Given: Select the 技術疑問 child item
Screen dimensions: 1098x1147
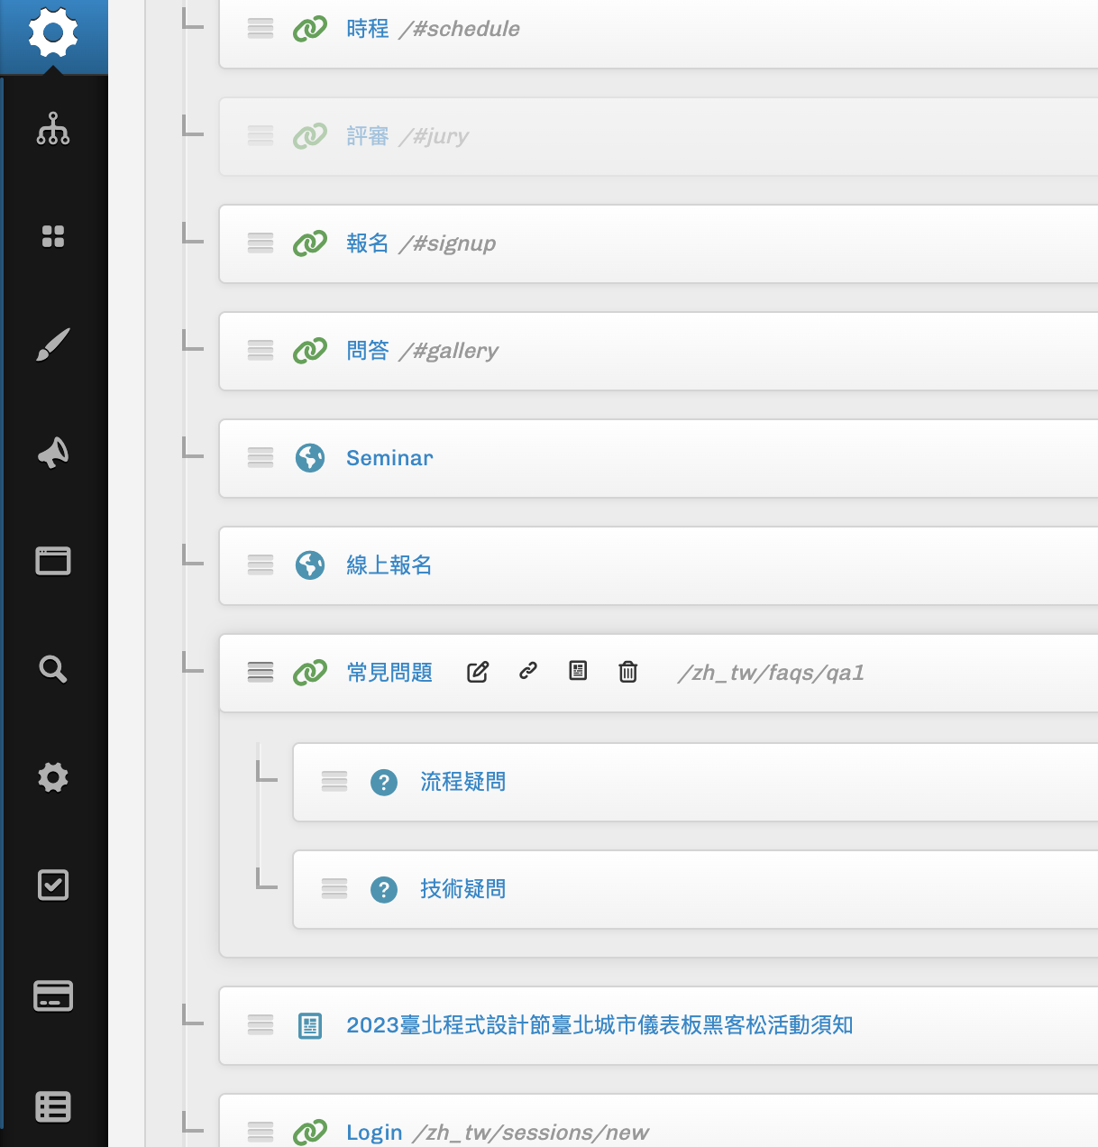Looking at the screenshot, I should click(x=462, y=889).
